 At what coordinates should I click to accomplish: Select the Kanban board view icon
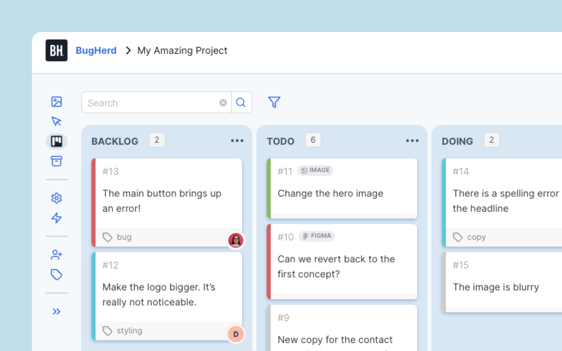click(x=57, y=141)
